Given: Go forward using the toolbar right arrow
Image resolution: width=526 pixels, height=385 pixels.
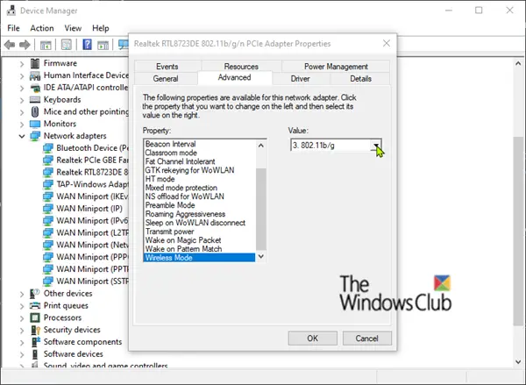Looking at the screenshot, I should (x=25, y=45).
